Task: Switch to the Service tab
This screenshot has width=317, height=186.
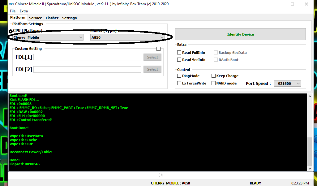Action: (x=36, y=18)
